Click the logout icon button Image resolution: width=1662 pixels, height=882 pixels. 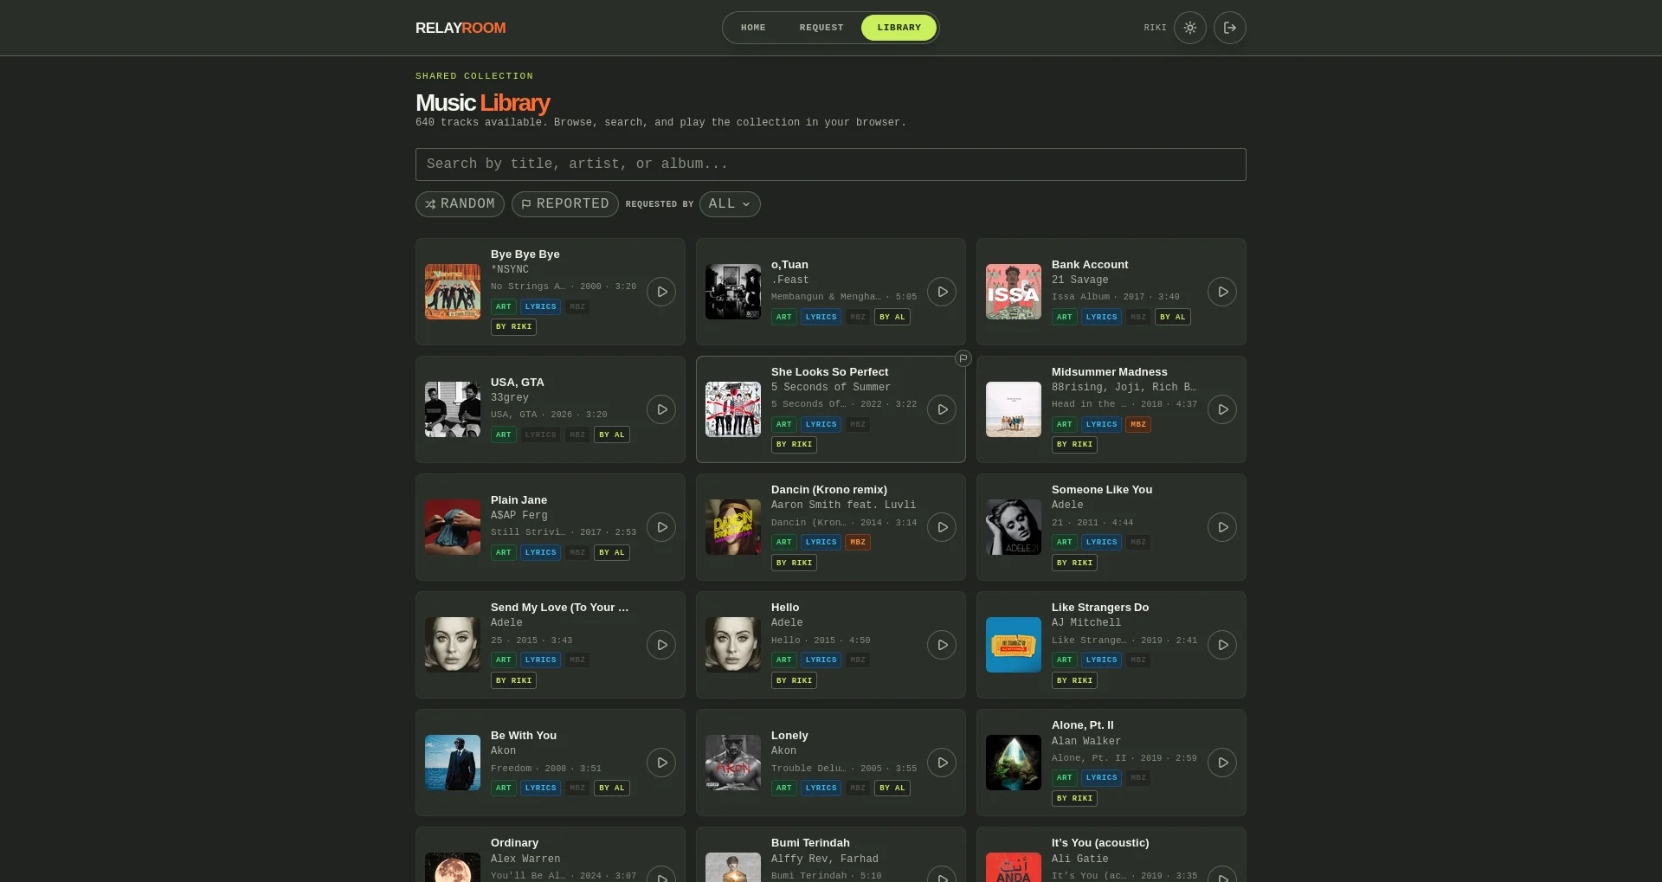(1230, 28)
